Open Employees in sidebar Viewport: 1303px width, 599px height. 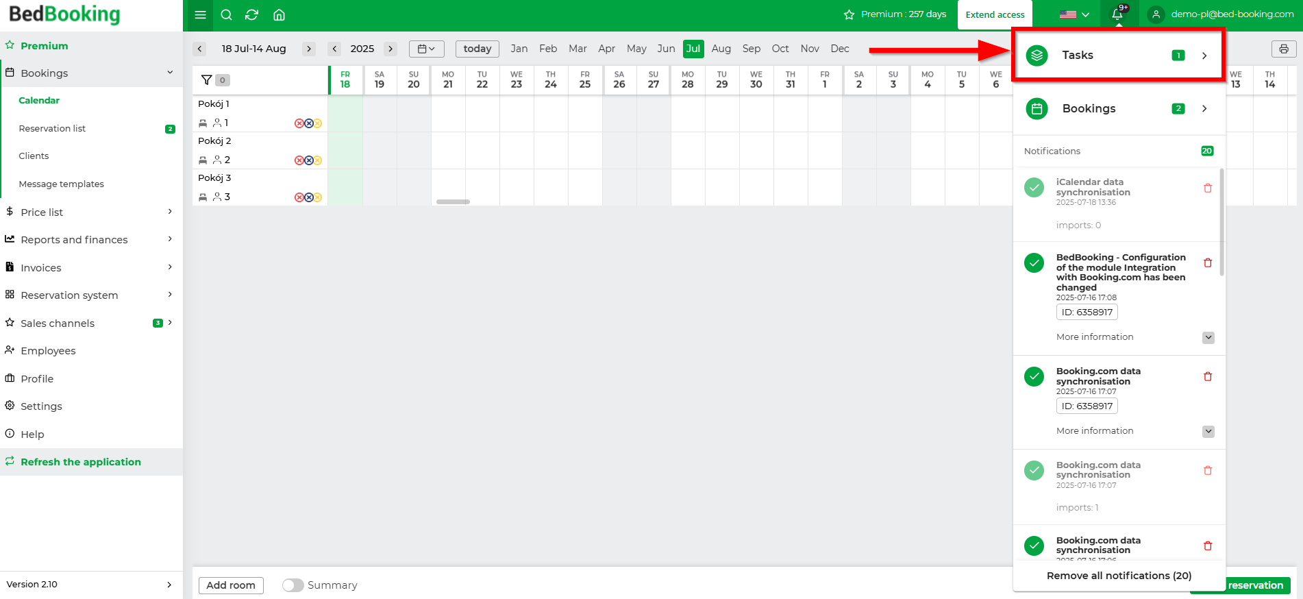[48, 351]
